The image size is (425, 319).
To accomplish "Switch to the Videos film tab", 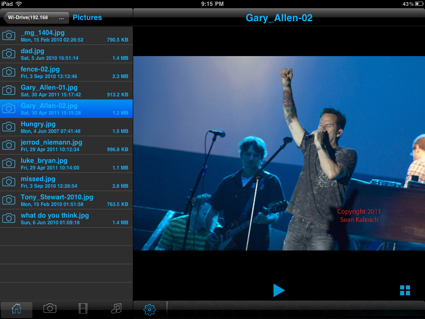I will [x=83, y=309].
